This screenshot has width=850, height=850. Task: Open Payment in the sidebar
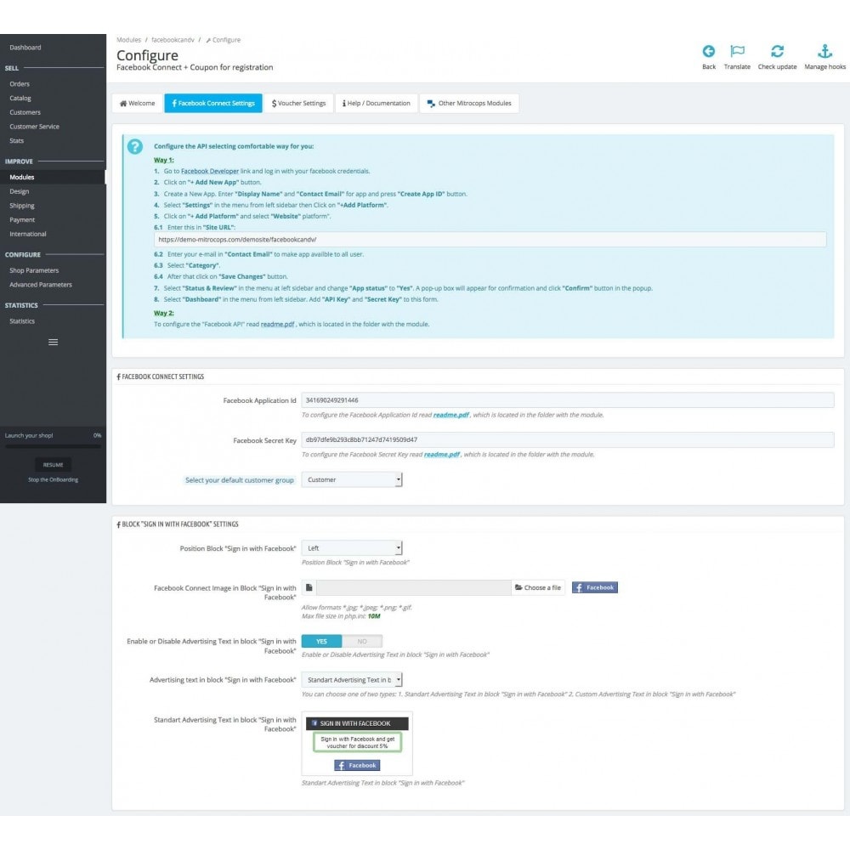point(22,219)
